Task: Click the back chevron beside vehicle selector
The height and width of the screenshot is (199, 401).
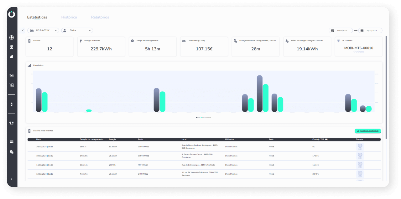Action: pos(23,30)
